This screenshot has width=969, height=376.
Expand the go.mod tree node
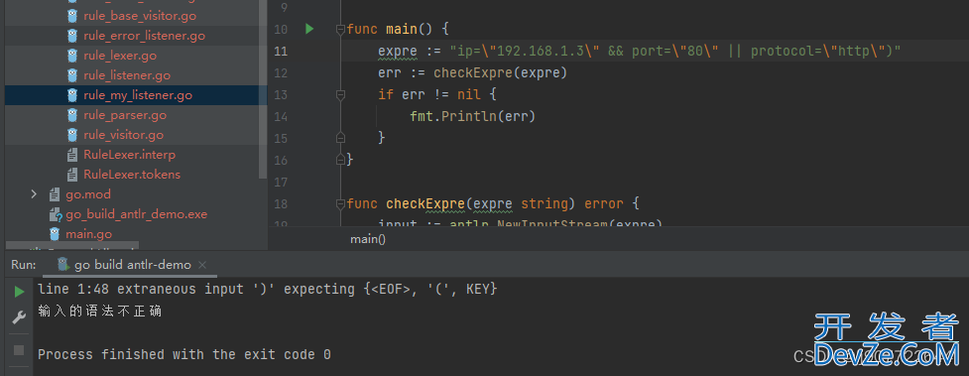coord(34,194)
